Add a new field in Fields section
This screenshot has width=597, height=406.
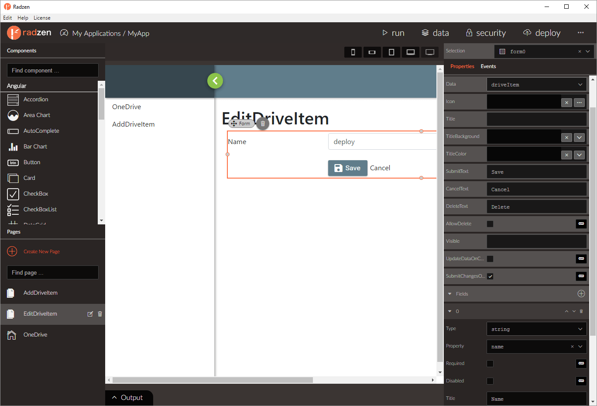click(x=581, y=294)
